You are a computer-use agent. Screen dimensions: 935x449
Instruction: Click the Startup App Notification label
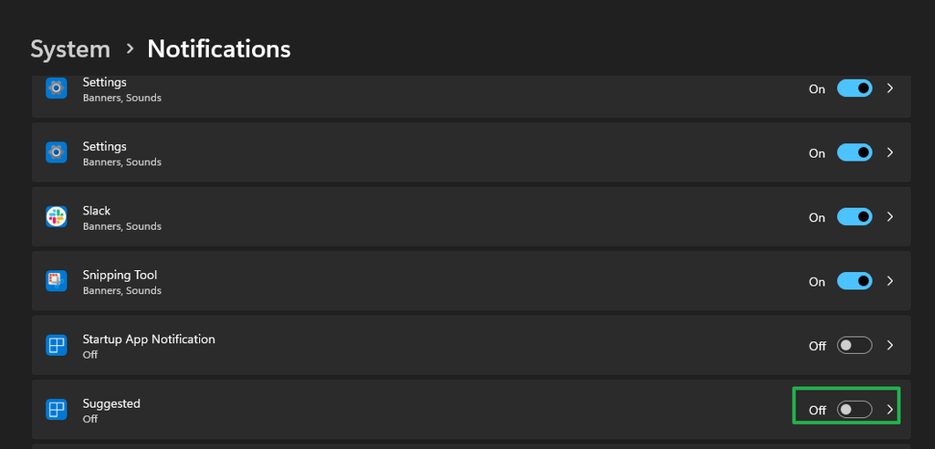point(149,339)
